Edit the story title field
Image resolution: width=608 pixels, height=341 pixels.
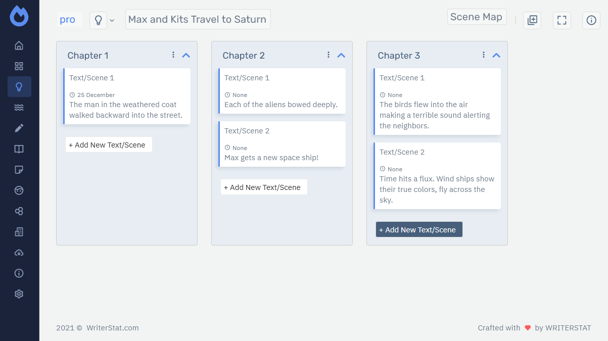(x=198, y=19)
